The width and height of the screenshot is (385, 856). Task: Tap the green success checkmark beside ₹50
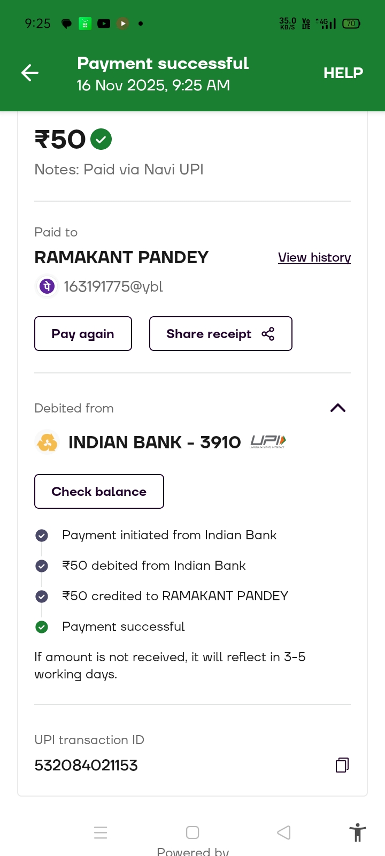[x=101, y=140]
